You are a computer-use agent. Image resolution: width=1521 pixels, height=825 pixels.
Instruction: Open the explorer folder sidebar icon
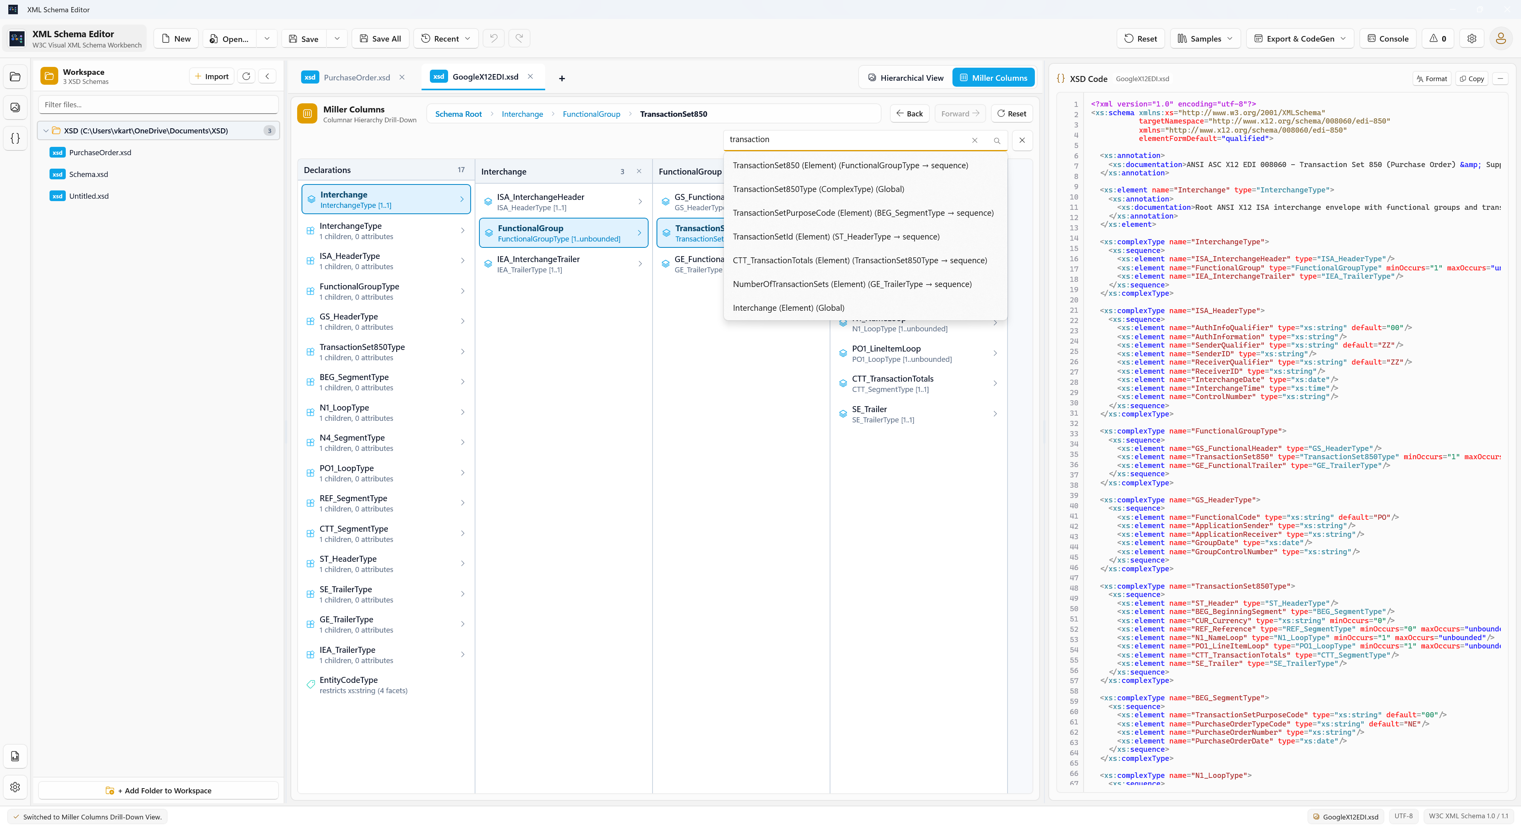point(15,77)
